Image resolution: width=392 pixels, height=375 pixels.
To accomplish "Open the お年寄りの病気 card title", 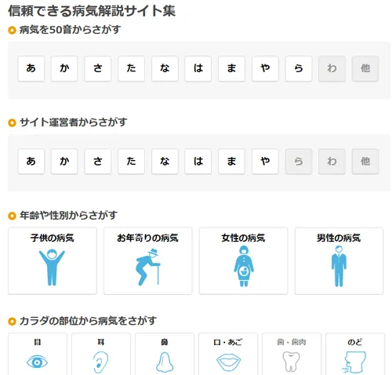I will click(147, 238).
